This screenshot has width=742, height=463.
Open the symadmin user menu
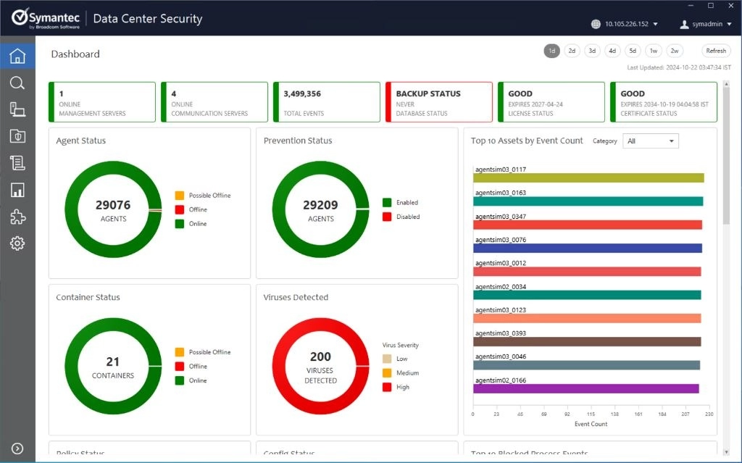(x=705, y=24)
